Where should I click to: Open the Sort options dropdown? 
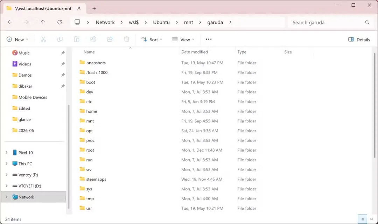pos(152,39)
